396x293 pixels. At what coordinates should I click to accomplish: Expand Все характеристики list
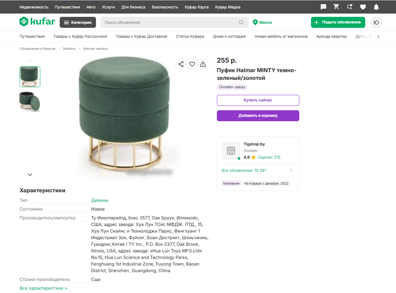click(x=44, y=288)
